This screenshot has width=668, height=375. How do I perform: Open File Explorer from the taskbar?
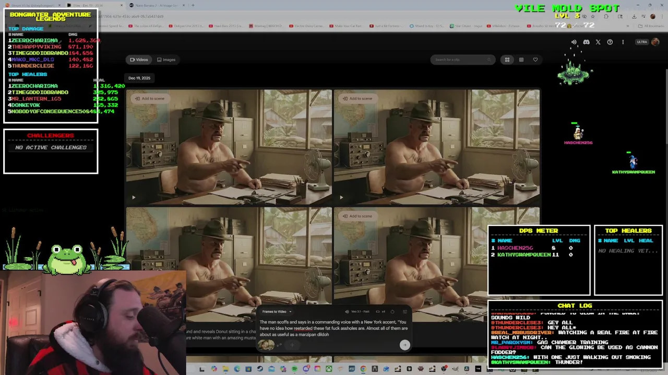225,369
